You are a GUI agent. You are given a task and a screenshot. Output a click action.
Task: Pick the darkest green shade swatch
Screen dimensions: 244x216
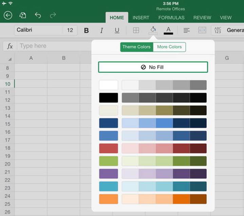(198, 161)
